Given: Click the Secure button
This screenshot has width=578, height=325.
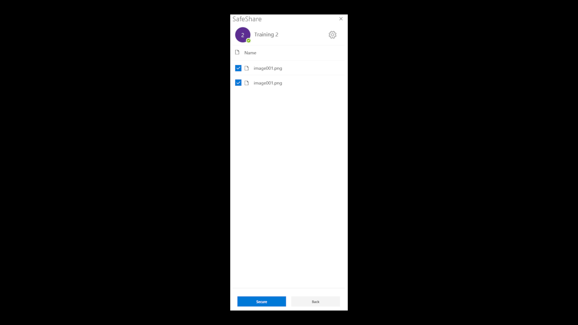Looking at the screenshot, I should (x=261, y=301).
